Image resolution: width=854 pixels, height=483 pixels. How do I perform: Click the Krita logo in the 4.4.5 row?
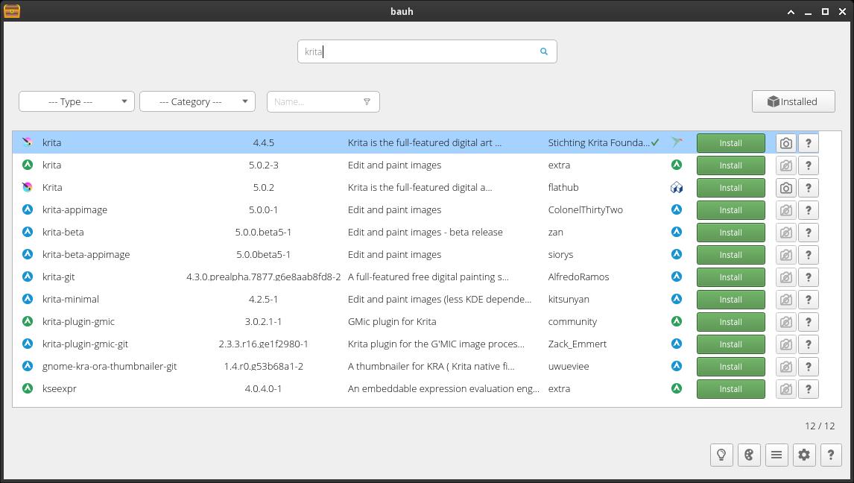point(28,142)
